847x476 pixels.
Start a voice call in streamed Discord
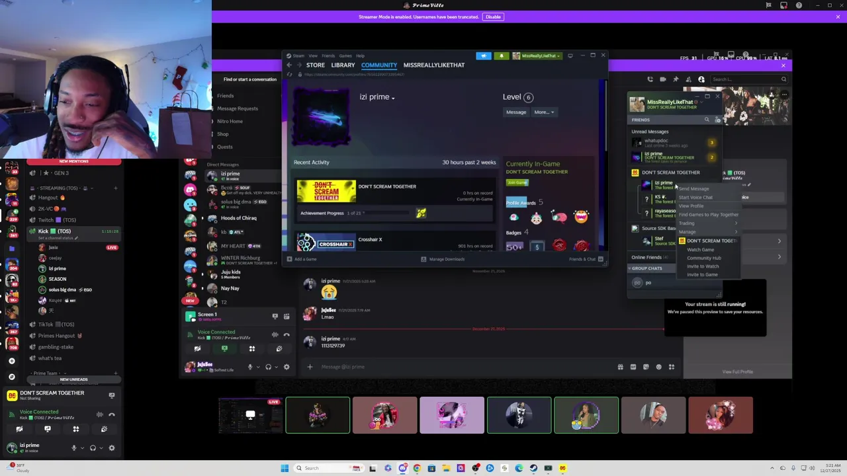650,79
